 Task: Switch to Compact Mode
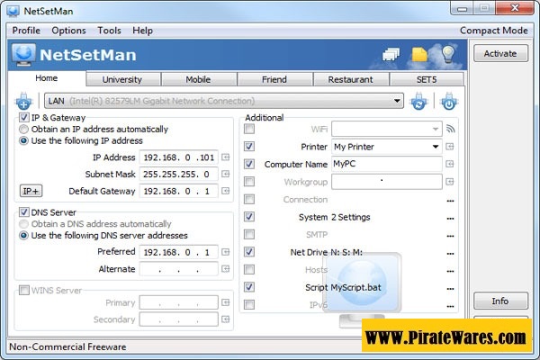494,31
